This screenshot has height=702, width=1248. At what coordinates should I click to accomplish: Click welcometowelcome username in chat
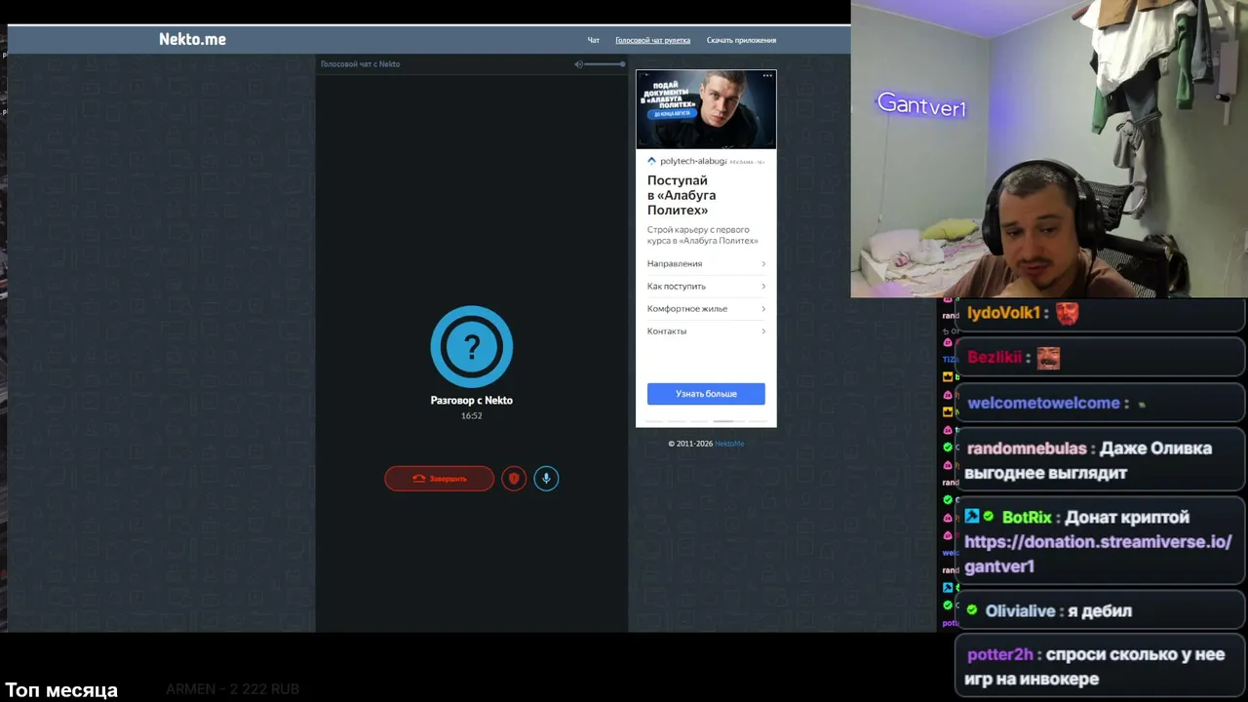pyautogui.click(x=1043, y=403)
